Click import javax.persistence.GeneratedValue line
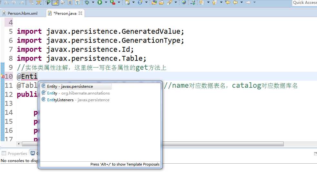Image resolution: width=317 pixels, height=172 pixels. pos(100,32)
